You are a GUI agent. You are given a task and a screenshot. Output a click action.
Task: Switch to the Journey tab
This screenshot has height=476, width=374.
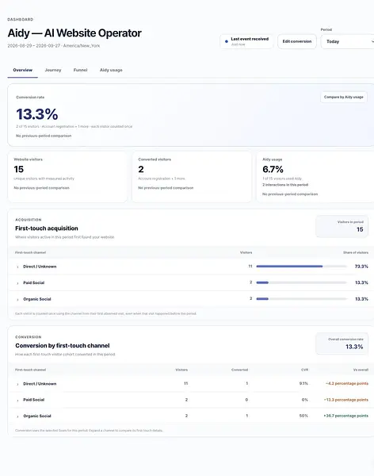(53, 70)
